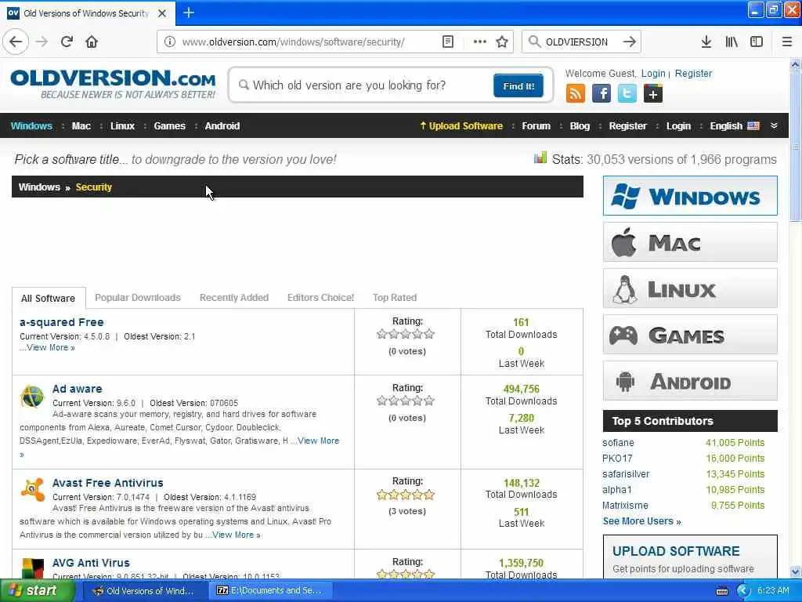The height and width of the screenshot is (602, 802).
Task: Click the Windows platform banner in sidebar
Action: click(x=690, y=195)
